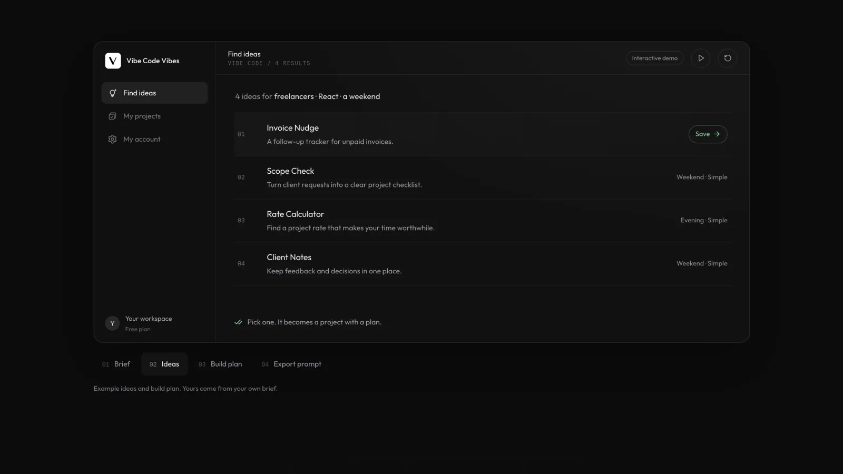Click Rate Calculator's 'Evening · Simple' tag

704,221
